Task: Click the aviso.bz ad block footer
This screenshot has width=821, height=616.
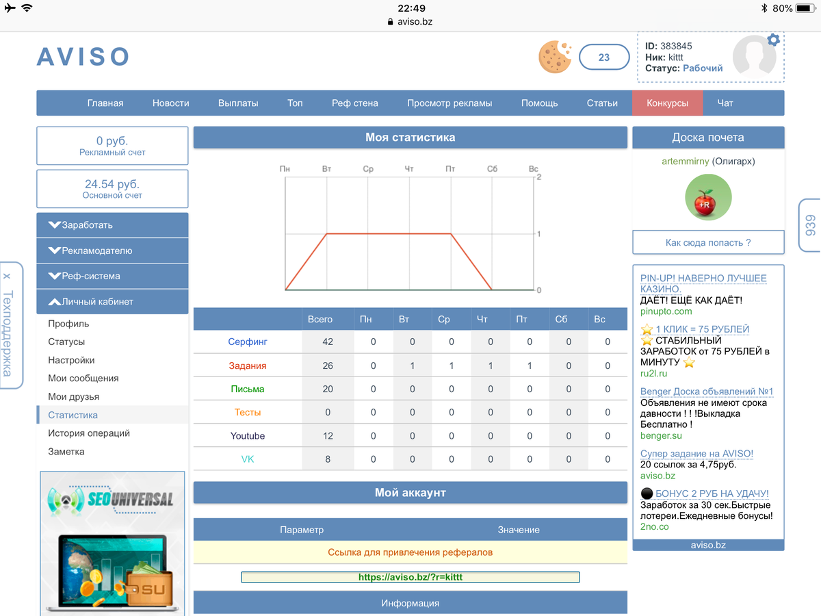Action: click(x=708, y=545)
